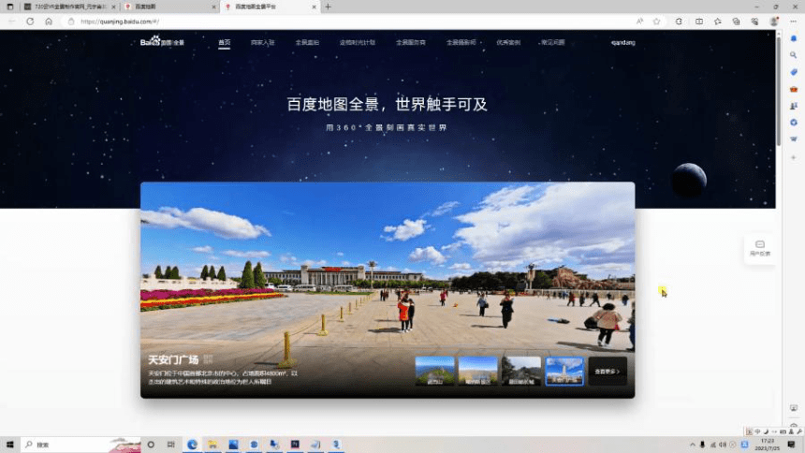Open a new browser tab
Screen dimensions: 805x453
click(x=328, y=7)
